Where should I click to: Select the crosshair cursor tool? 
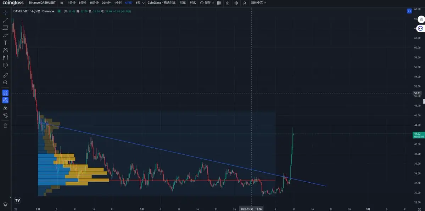(5, 13)
